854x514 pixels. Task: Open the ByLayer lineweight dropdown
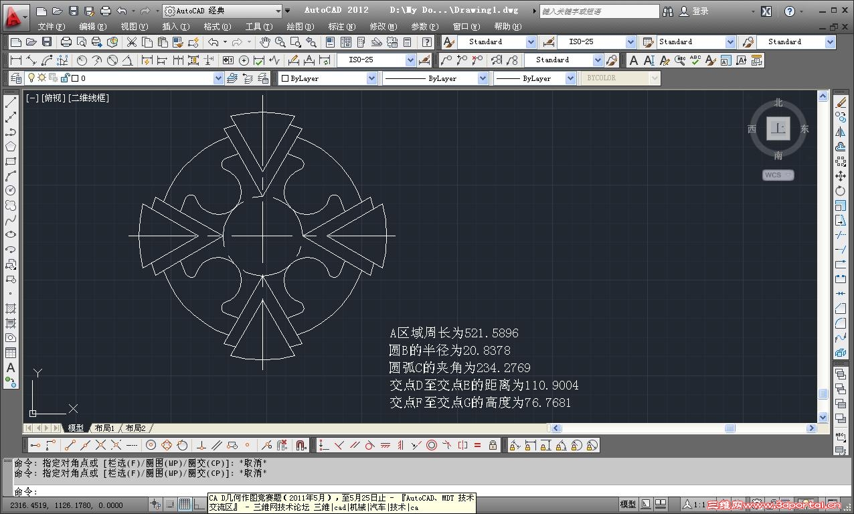(570, 78)
